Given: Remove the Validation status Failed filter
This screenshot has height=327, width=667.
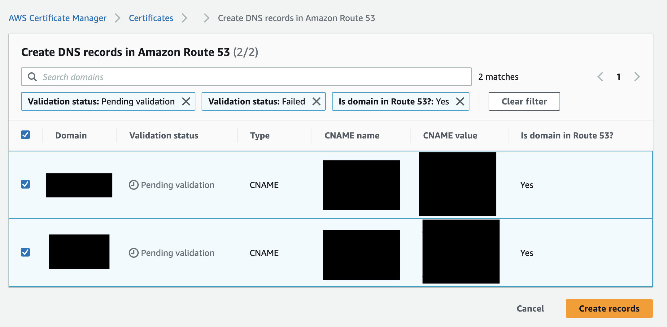Looking at the screenshot, I should pos(316,101).
